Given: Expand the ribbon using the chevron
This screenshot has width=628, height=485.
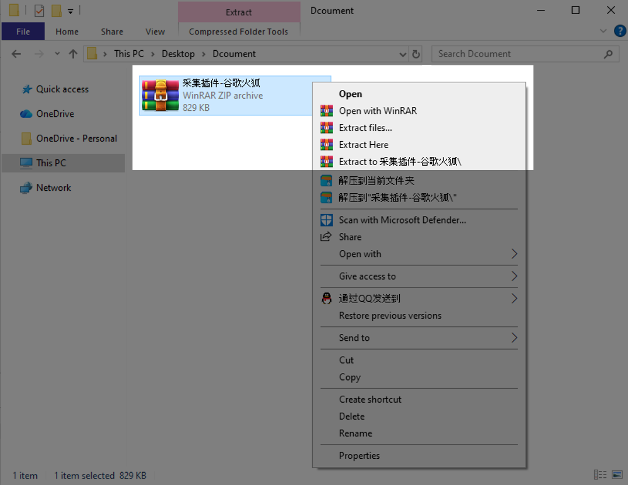Looking at the screenshot, I should (603, 31).
